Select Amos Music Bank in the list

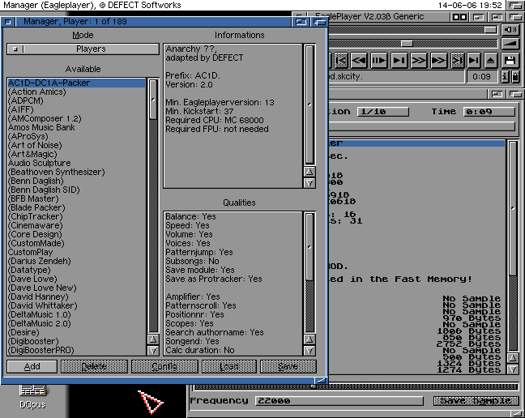[76, 127]
